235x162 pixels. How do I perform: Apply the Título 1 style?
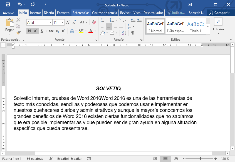pos(195,26)
